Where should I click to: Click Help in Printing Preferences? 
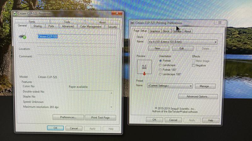[210, 120]
